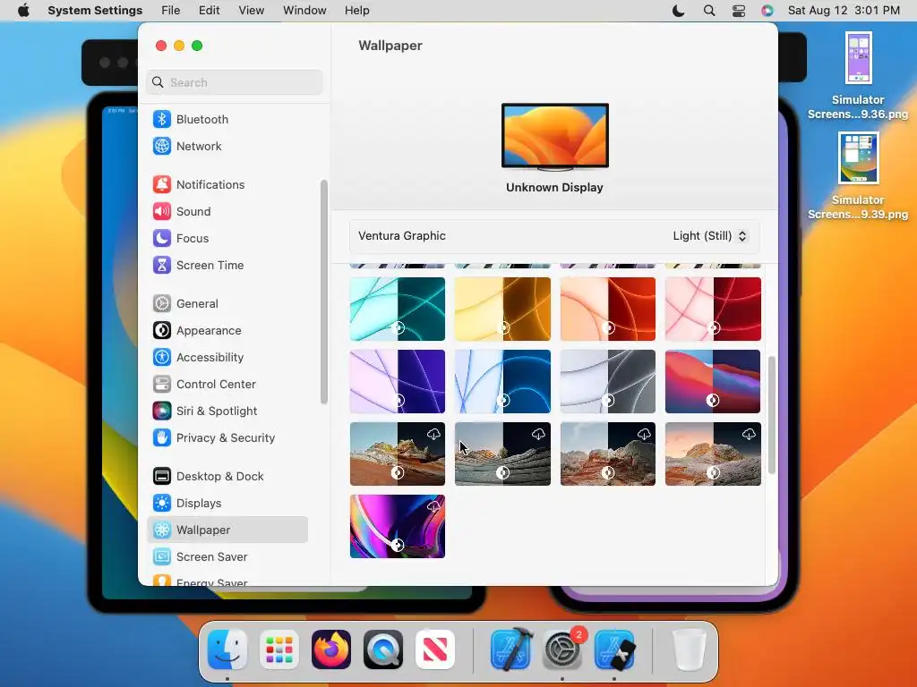
Task: Open Bluetooth settings icon in sidebar
Action: point(162,119)
